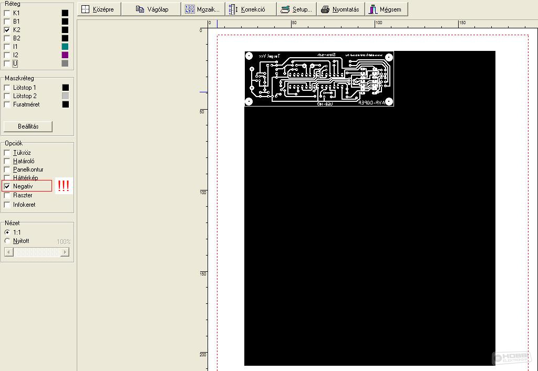This screenshot has height=371, width=538.
Task: Pick the B2 layer color swatch
Action: 65,38
